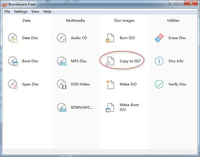Open the Help menu
This screenshot has width=200, height=157.
point(47,12)
